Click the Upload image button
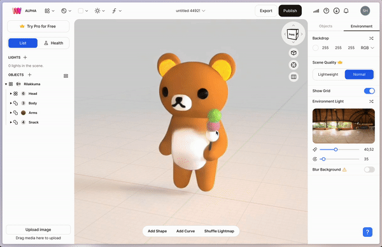This screenshot has height=247, width=382. [38, 230]
